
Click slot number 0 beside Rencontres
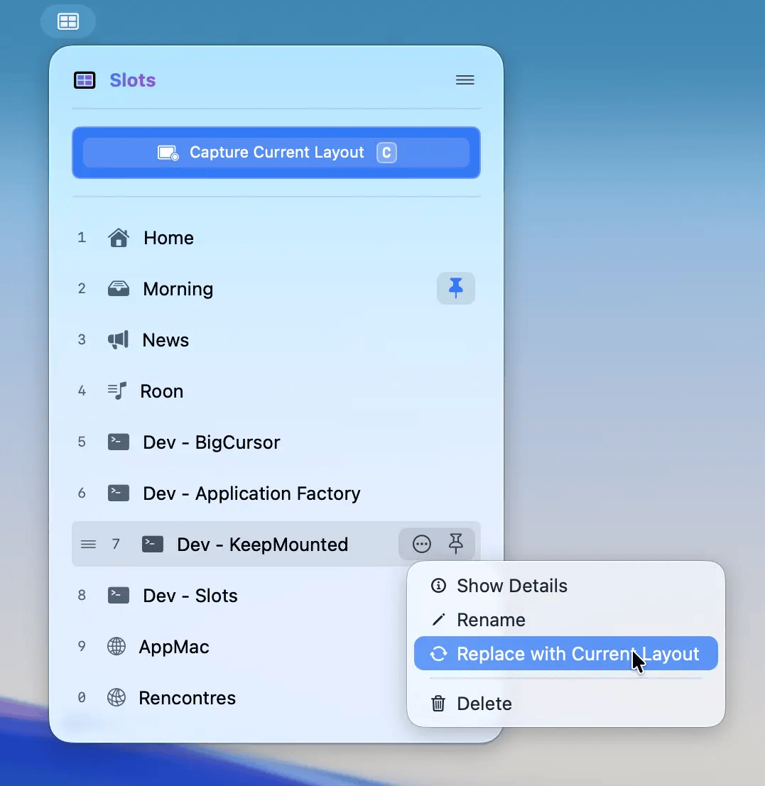[82, 697]
